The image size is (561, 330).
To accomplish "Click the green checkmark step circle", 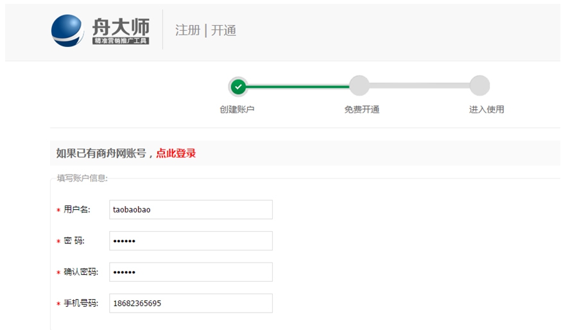I will point(238,86).
